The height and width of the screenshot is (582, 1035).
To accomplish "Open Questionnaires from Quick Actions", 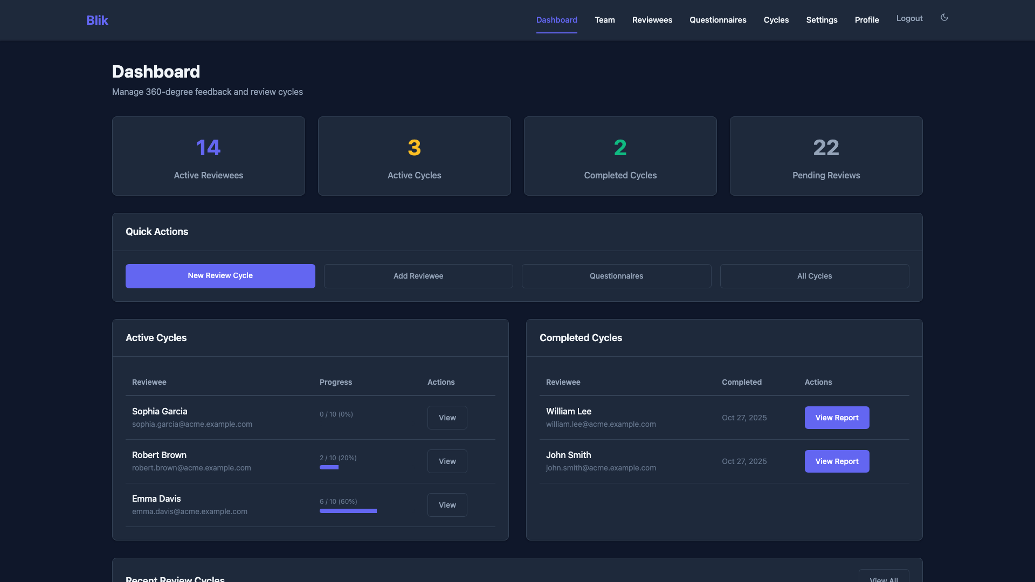I will (x=616, y=275).
